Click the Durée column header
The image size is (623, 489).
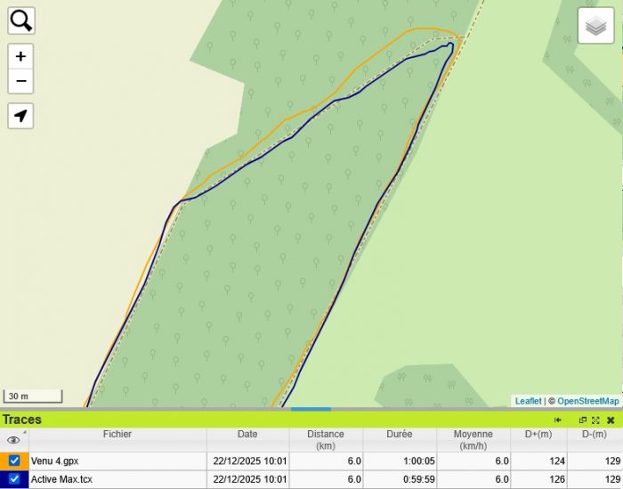pos(399,435)
